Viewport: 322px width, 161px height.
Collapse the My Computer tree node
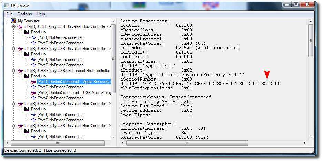click(8, 21)
